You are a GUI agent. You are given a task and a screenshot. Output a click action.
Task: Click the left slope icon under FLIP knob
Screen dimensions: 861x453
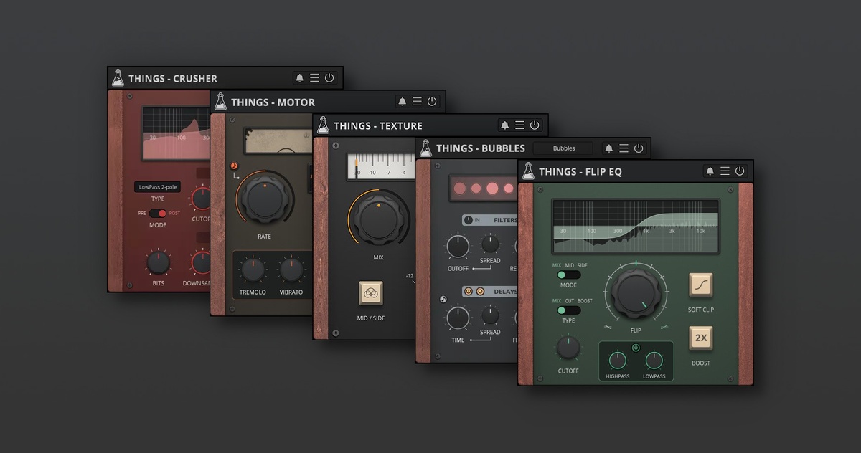tap(608, 327)
